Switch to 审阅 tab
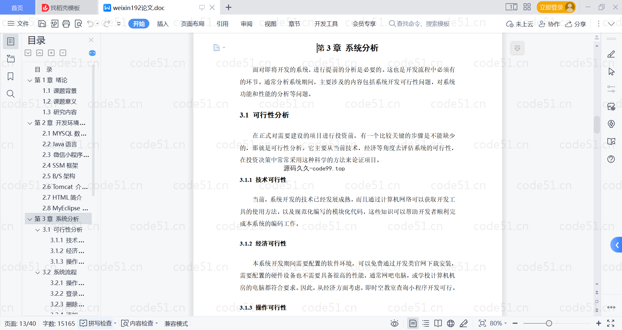The image size is (622, 330). coord(247,24)
